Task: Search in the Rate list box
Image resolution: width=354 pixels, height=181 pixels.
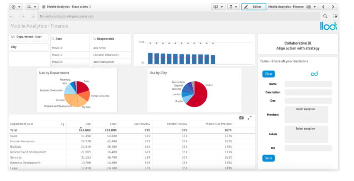Action: (x=53, y=39)
